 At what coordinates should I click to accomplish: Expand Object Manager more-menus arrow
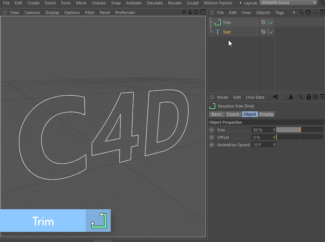click(x=294, y=13)
